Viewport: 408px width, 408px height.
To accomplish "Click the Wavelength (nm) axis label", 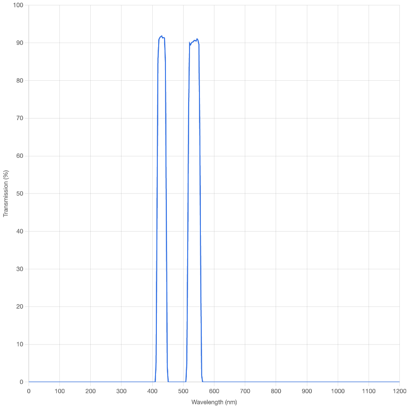I will (x=214, y=401).
